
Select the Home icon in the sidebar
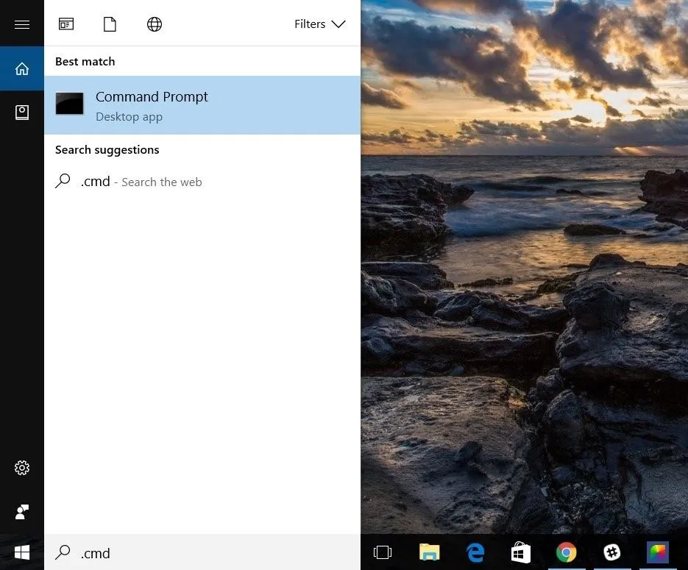click(22, 68)
